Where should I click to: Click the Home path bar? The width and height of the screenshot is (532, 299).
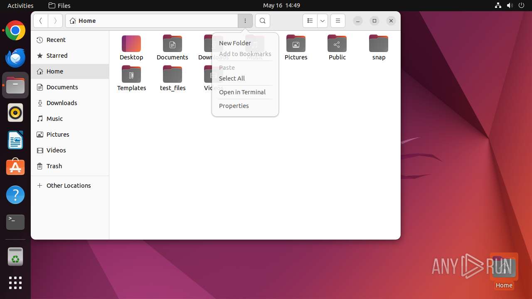click(x=152, y=21)
